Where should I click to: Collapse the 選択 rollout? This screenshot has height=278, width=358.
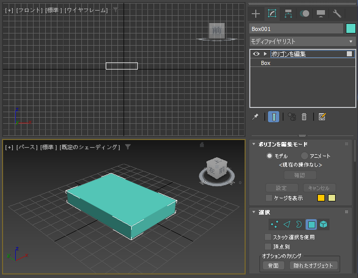(254, 212)
